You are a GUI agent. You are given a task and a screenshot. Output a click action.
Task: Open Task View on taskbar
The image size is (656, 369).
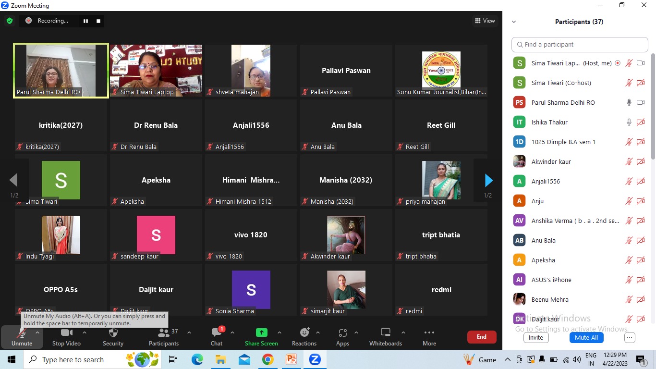click(x=173, y=359)
